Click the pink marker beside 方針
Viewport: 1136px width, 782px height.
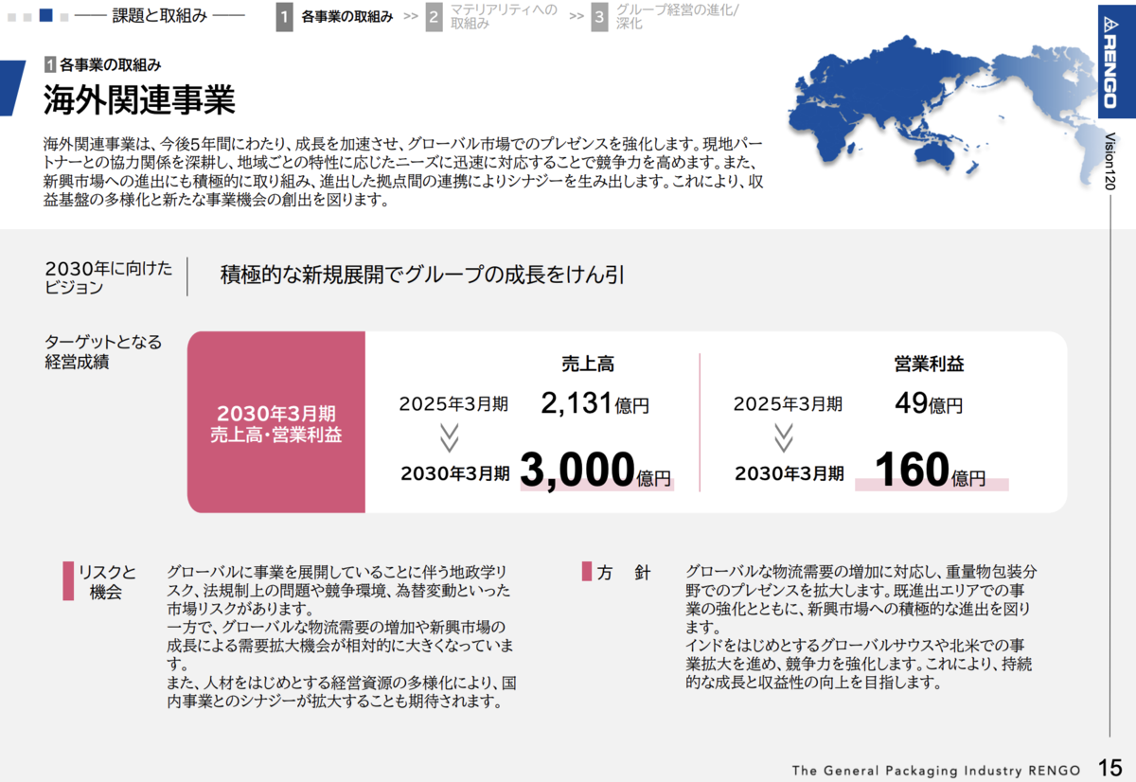pyautogui.click(x=587, y=572)
